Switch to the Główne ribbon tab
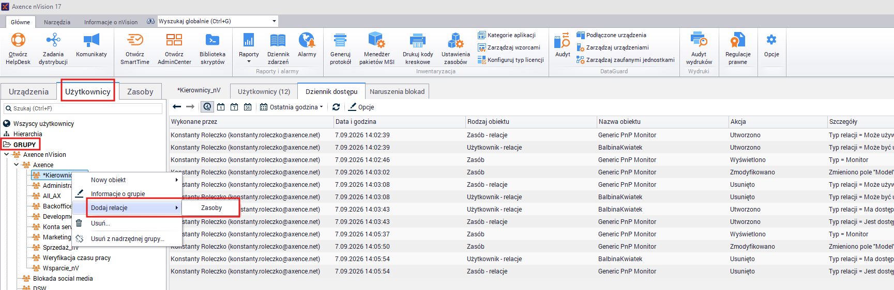This screenshot has height=290, width=894. [x=20, y=22]
